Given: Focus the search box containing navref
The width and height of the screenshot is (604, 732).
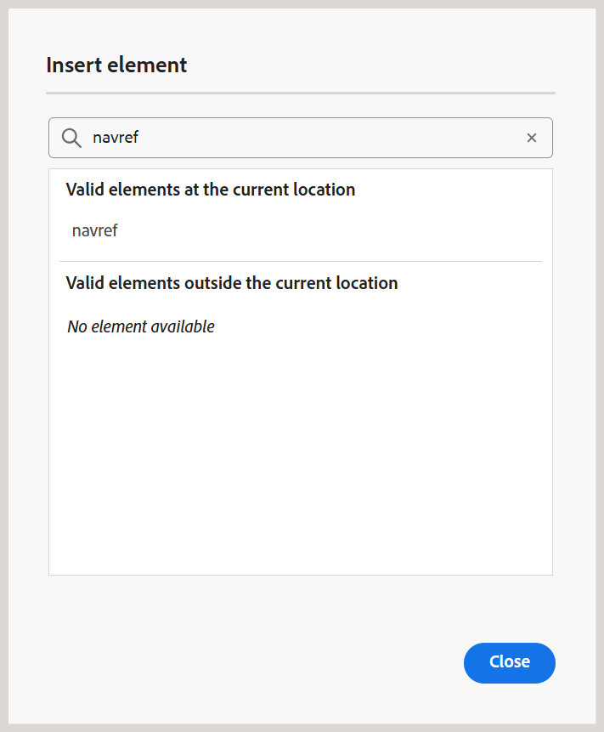Looking at the screenshot, I should [x=301, y=138].
